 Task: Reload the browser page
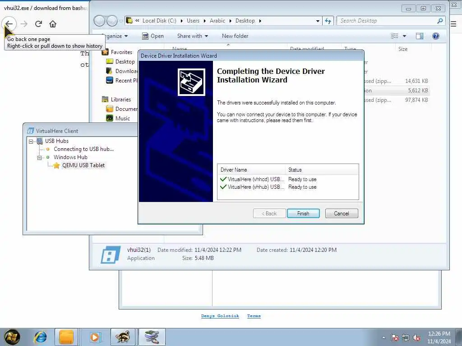[39, 24]
